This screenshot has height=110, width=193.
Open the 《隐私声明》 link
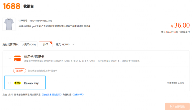coord(78,95)
